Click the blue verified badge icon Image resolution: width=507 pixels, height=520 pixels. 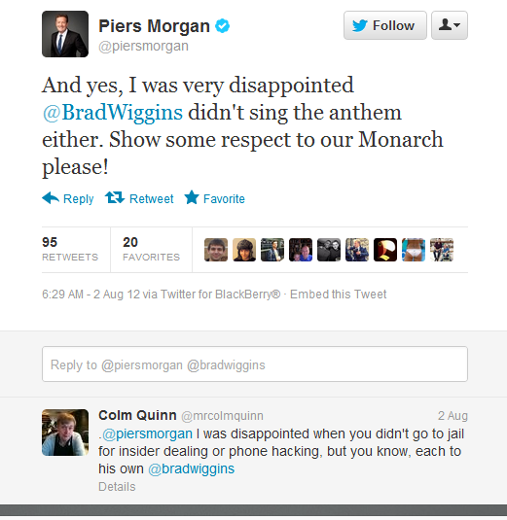click(x=222, y=26)
